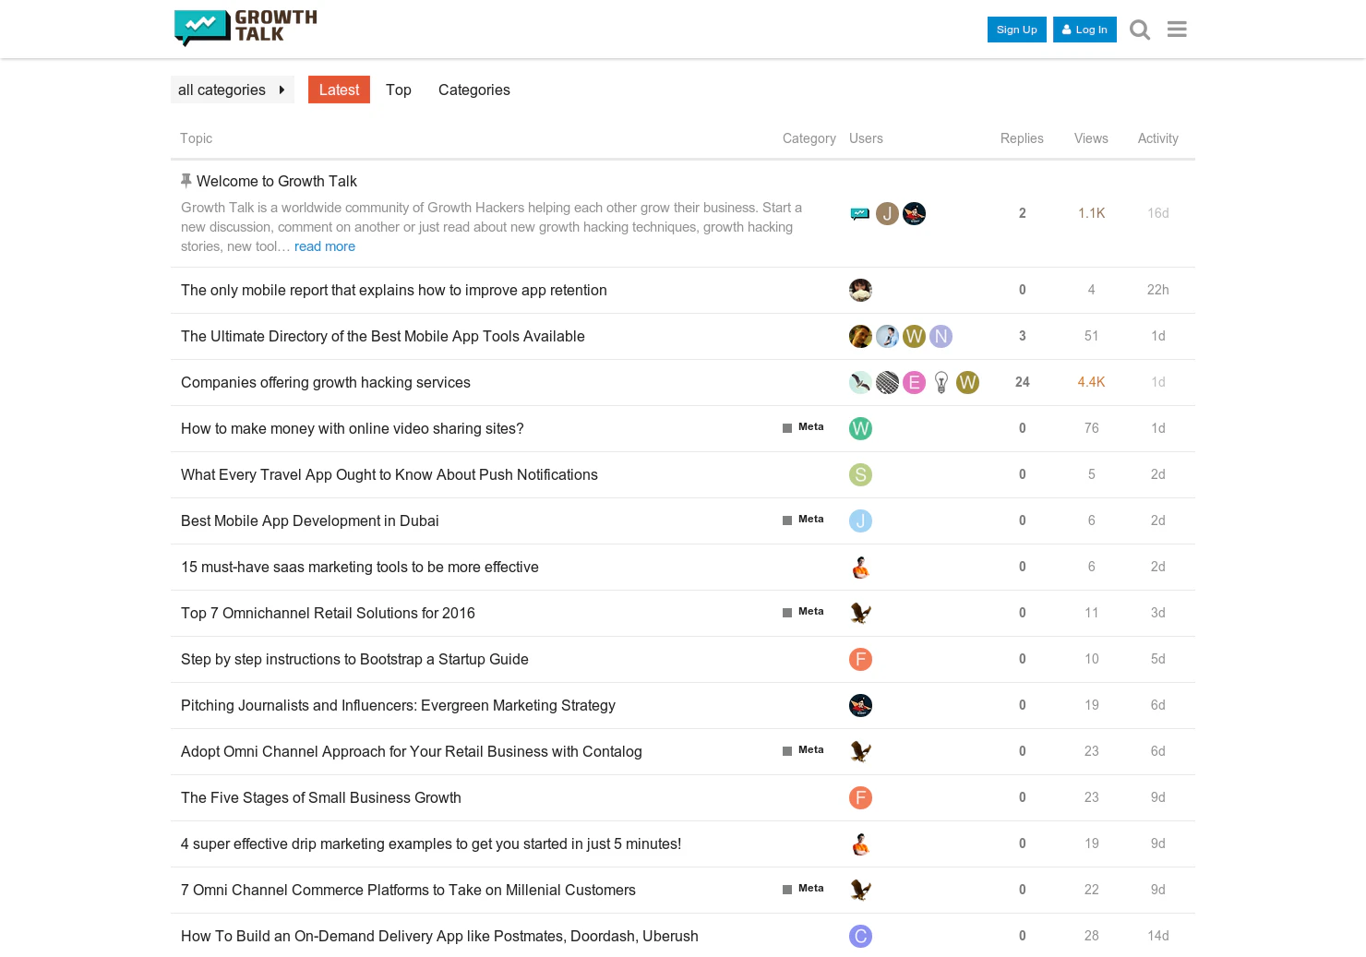
Task: Click lightbulb avatar in Companies offering row
Action: (941, 382)
